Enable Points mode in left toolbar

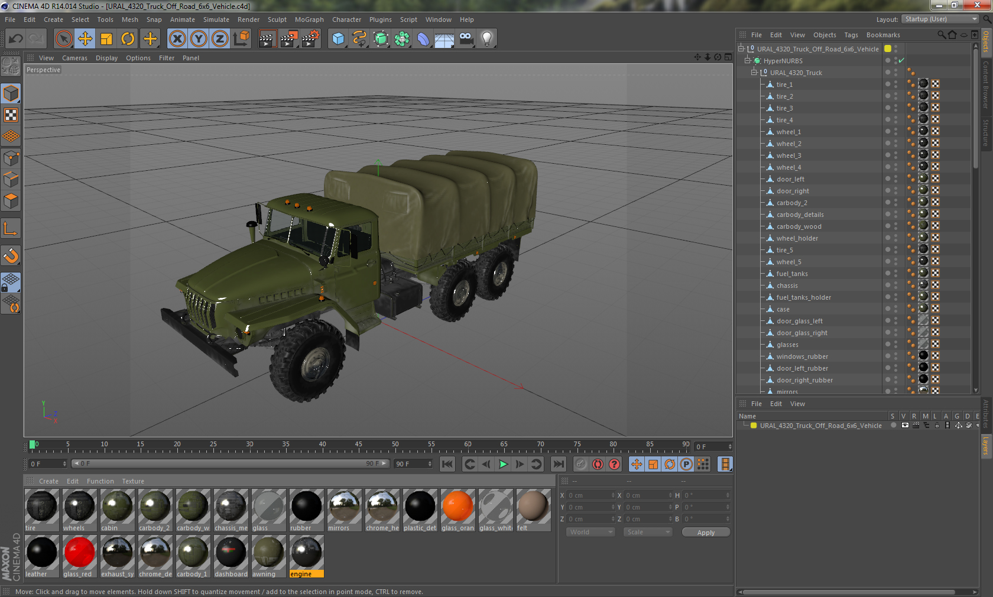[x=11, y=158]
